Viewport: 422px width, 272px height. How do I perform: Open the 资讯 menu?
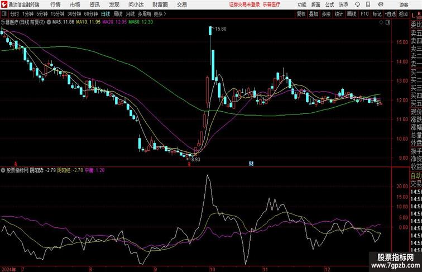click(x=94, y=4)
